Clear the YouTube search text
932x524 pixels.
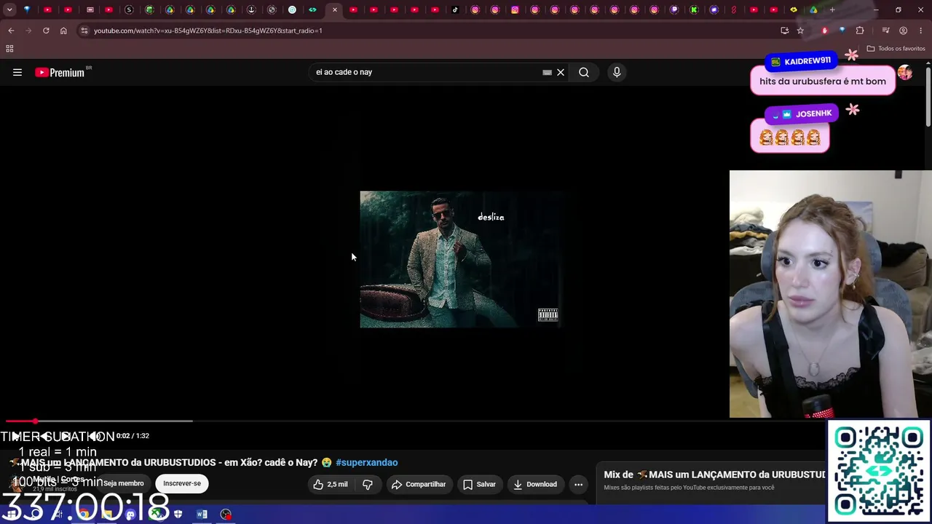tap(561, 72)
